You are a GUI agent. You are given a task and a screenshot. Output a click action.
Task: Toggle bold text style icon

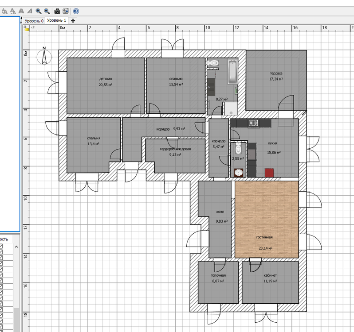pyautogui.click(x=21, y=11)
